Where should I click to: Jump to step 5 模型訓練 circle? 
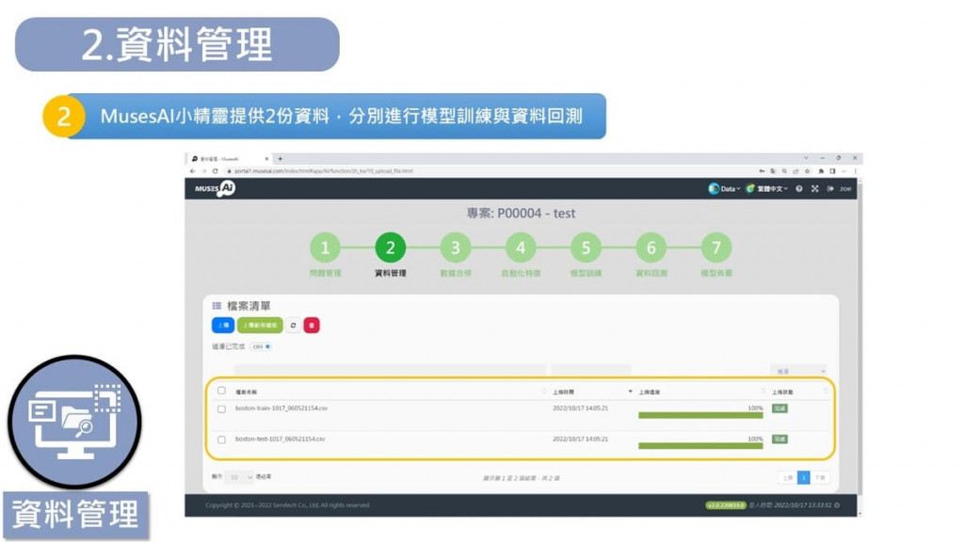point(586,247)
